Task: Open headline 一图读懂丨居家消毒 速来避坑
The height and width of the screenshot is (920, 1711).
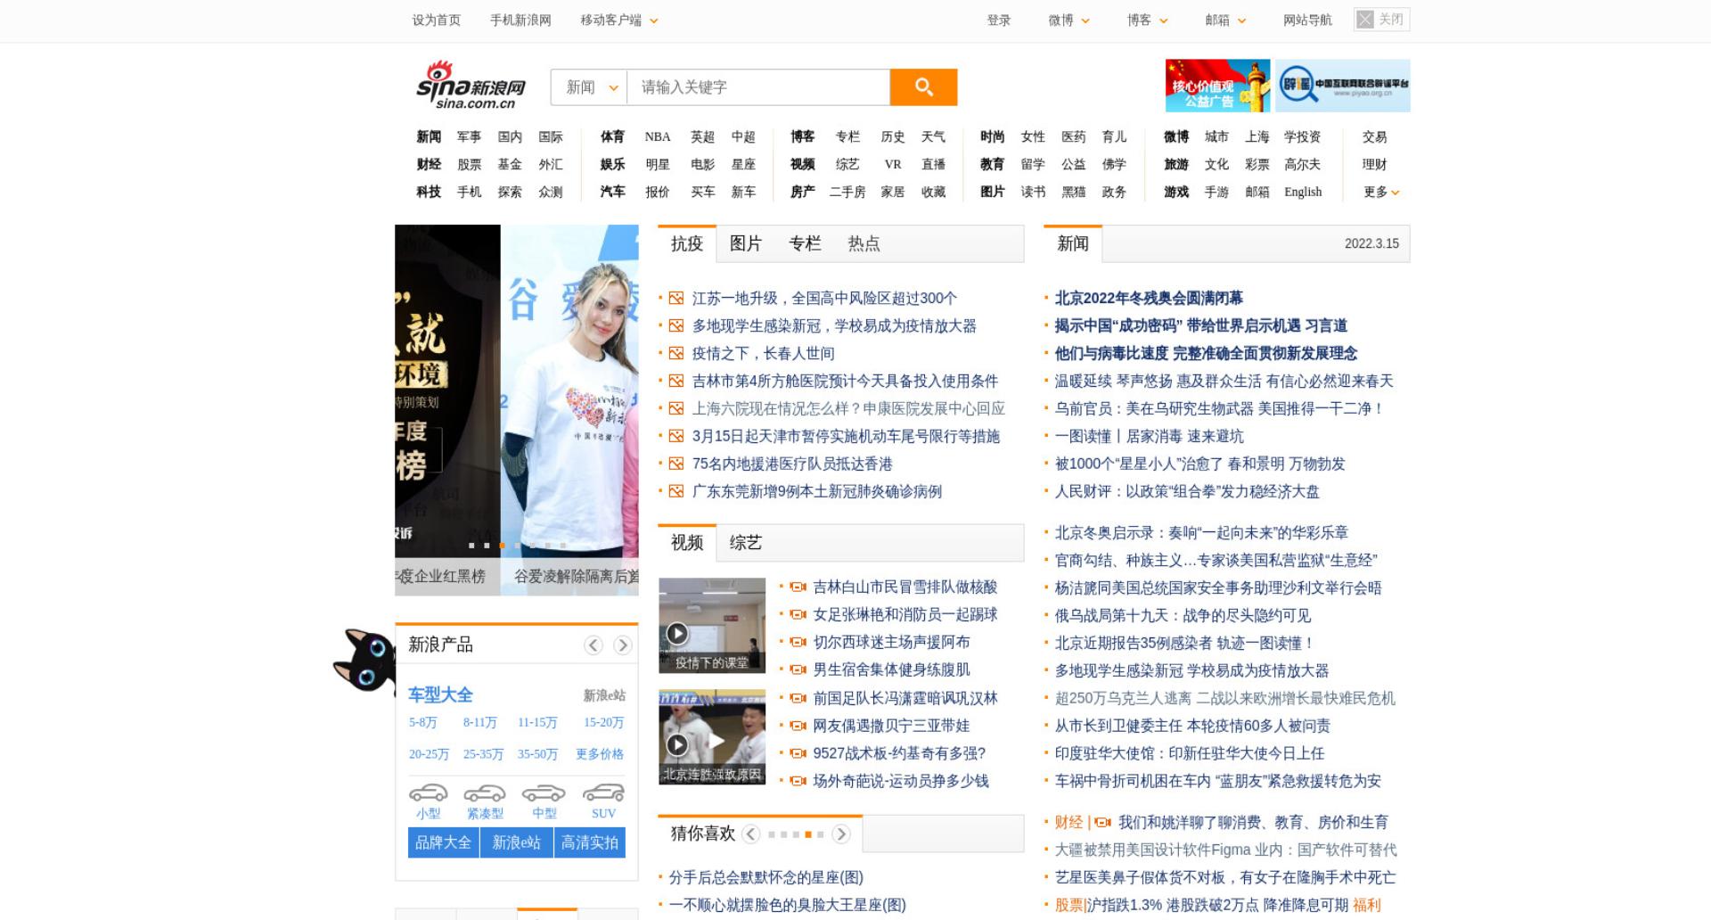Action: [1150, 437]
